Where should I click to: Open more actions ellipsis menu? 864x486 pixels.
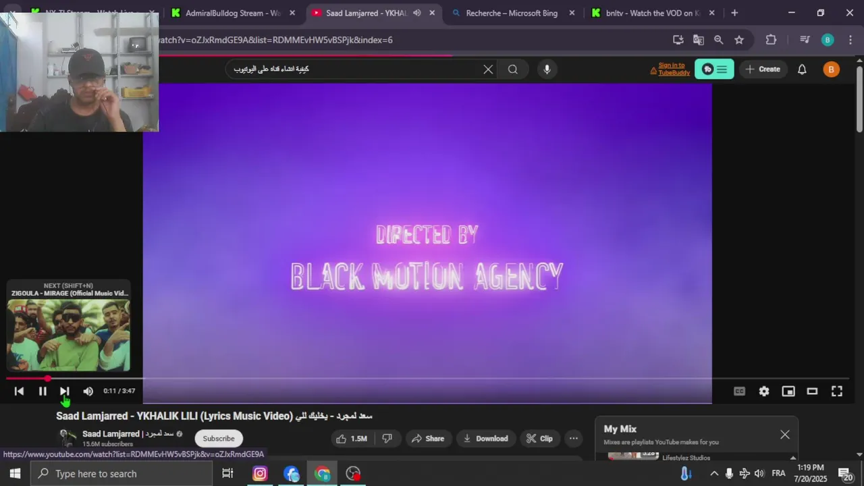point(573,438)
